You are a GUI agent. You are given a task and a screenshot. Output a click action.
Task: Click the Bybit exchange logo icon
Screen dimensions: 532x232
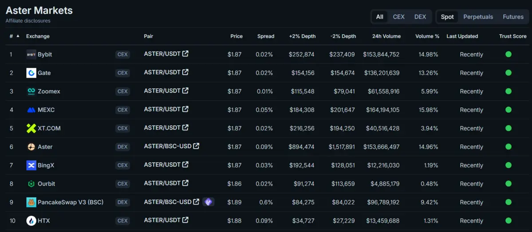(x=31, y=55)
